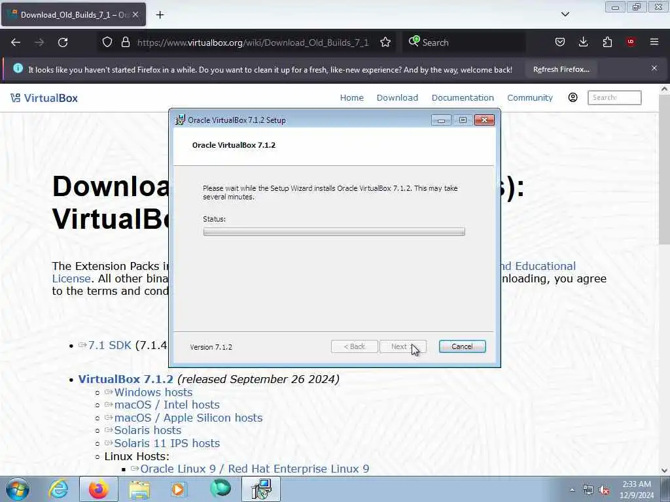670x502 pixels.
Task: Dismiss the Refresh Firefox notification bar
Action: (x=654, y=68)
